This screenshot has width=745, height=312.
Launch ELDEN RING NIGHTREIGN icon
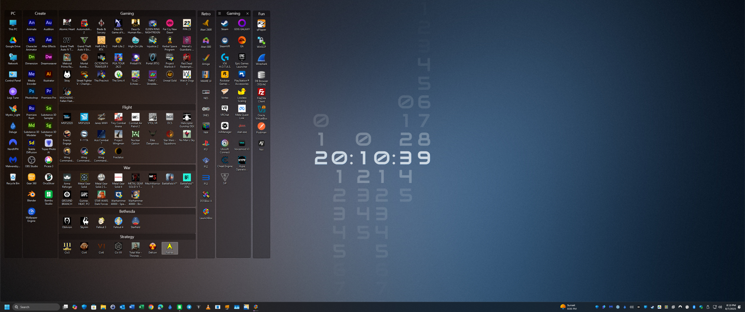coord(153,26)
